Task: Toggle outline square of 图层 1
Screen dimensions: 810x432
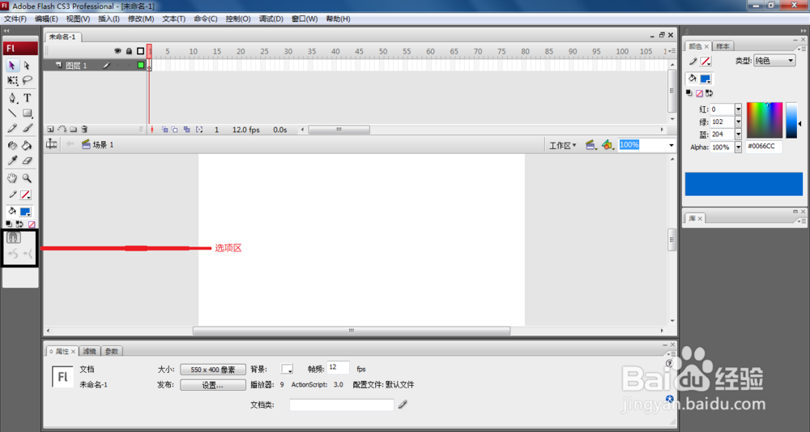Action: coord(140,65)
